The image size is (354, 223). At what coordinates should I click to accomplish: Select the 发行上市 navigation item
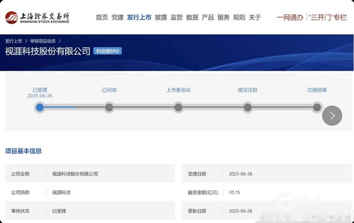[139, 17]
